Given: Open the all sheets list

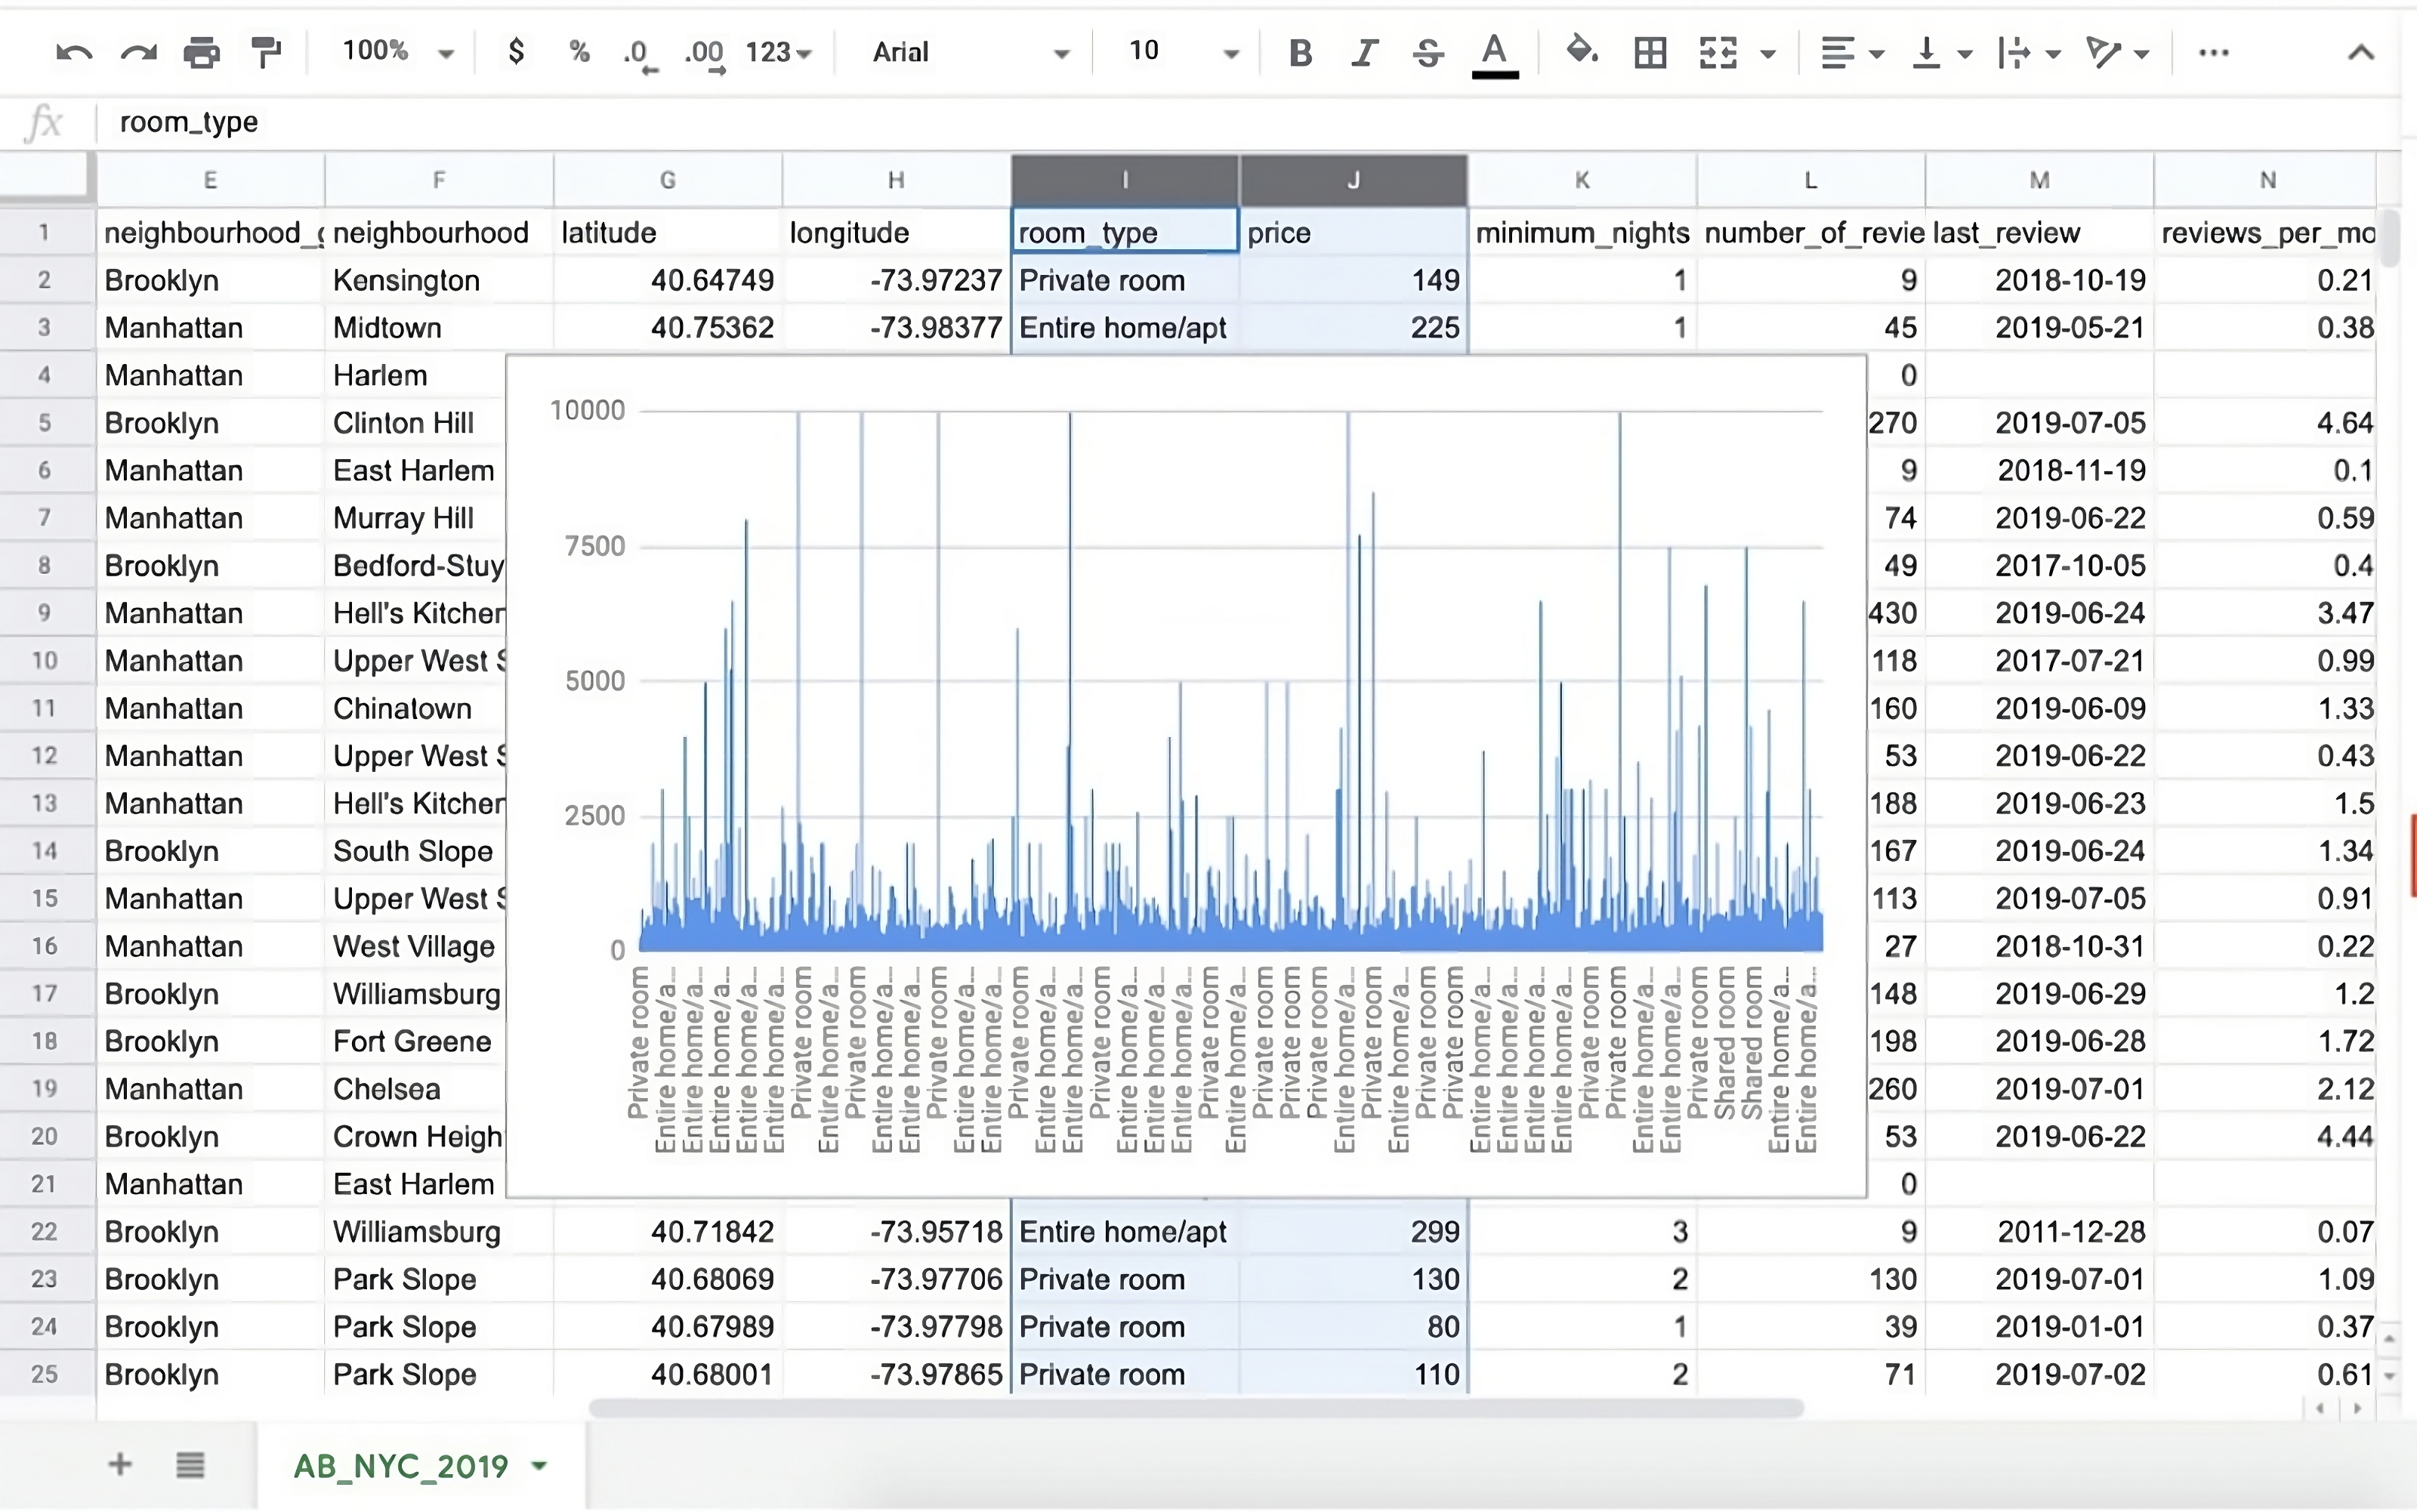Looking at the screenshot, I should (190, 1465).
